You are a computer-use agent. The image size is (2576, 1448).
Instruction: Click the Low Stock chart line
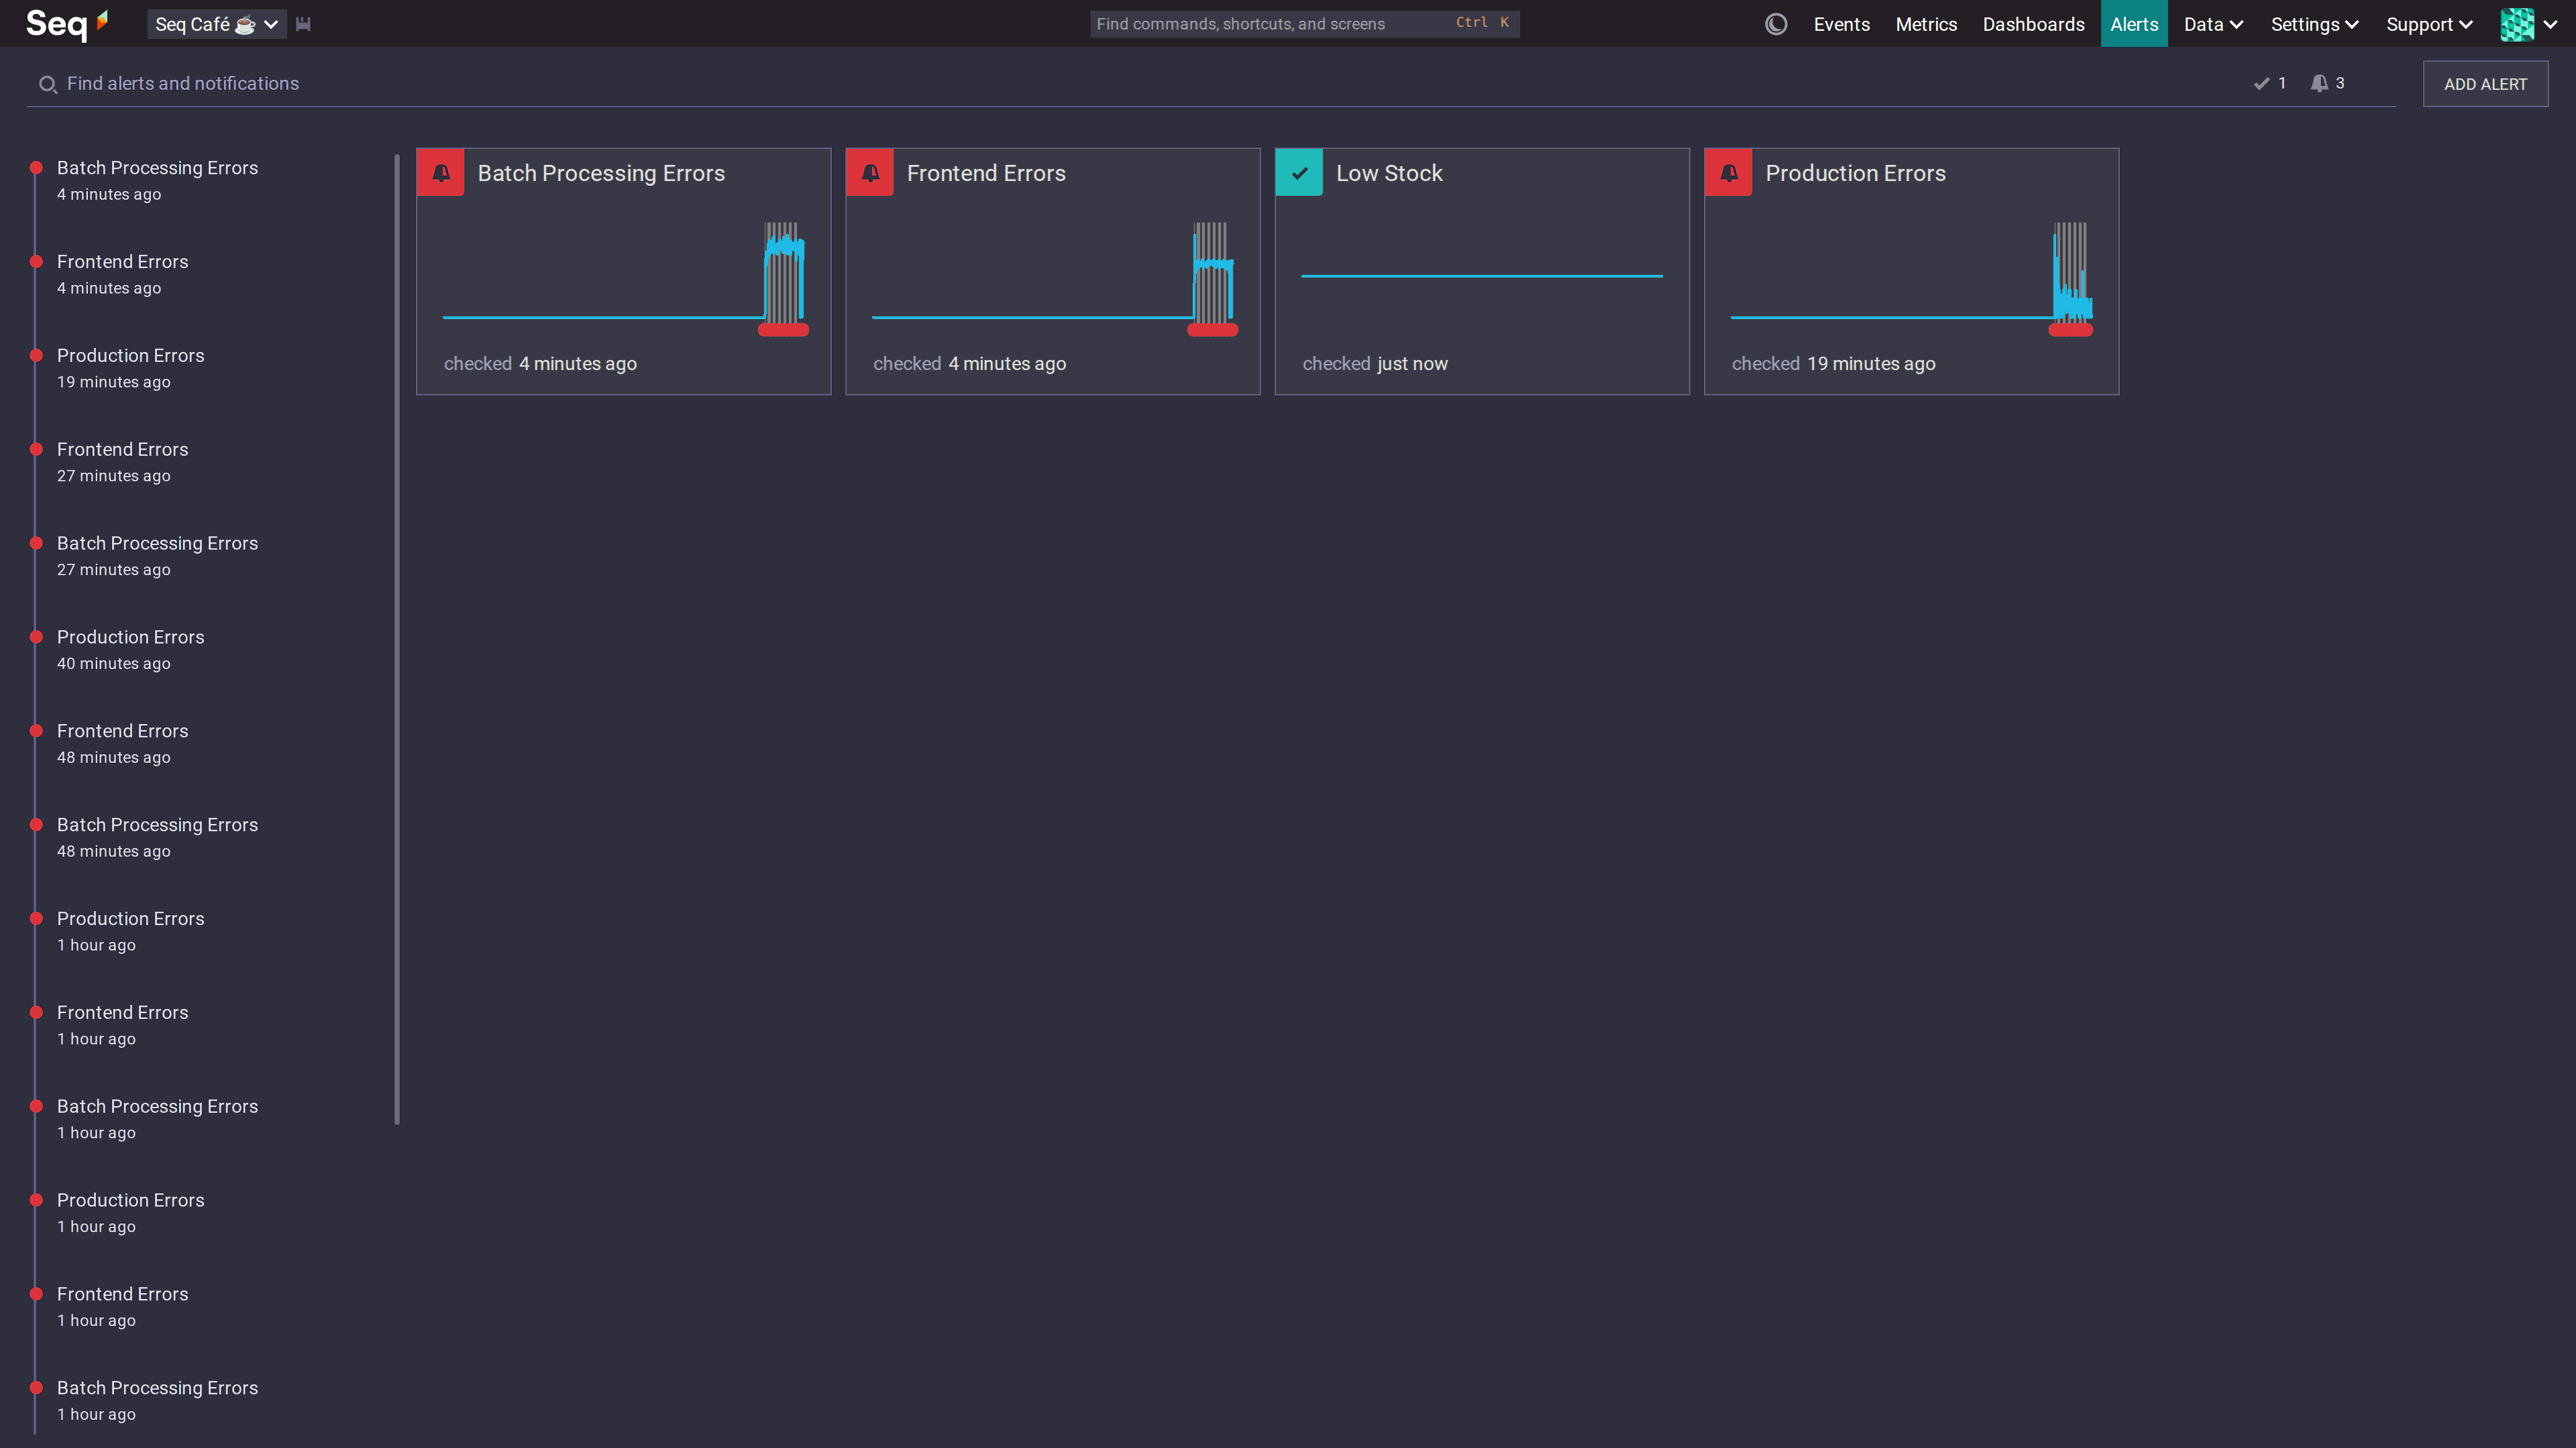click(1482, 276)
